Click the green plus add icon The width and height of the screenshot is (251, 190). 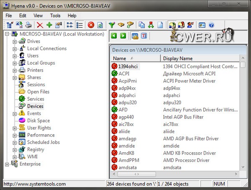tap(49, 25)
